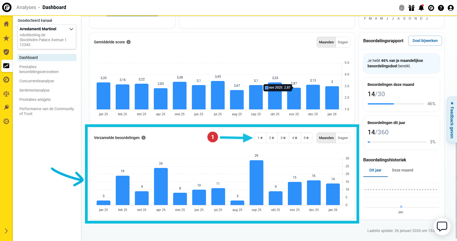This screenshot has width=457, height=241.
Task: Click the plug integrations sidebar icon
Action: 6,107
